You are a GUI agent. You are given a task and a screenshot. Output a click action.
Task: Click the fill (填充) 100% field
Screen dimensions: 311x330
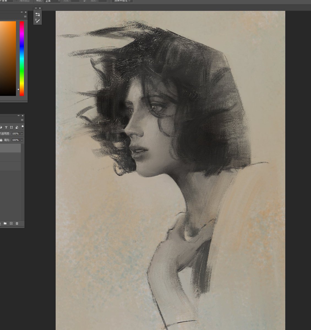[x=15, y=140]
